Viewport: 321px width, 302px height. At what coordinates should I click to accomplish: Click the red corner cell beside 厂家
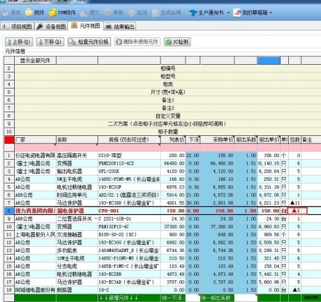(x=9, y=140)
